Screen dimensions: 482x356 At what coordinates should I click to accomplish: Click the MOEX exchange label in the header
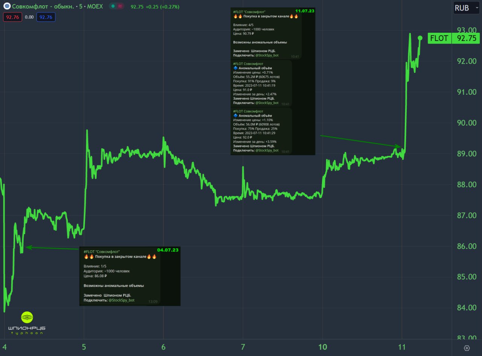pyautogui.click(x=94, y=7)
